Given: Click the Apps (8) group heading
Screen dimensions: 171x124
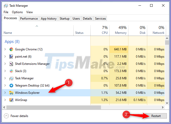Looking at the screenshot, I should pyautogui.click(x=12, y=42).
